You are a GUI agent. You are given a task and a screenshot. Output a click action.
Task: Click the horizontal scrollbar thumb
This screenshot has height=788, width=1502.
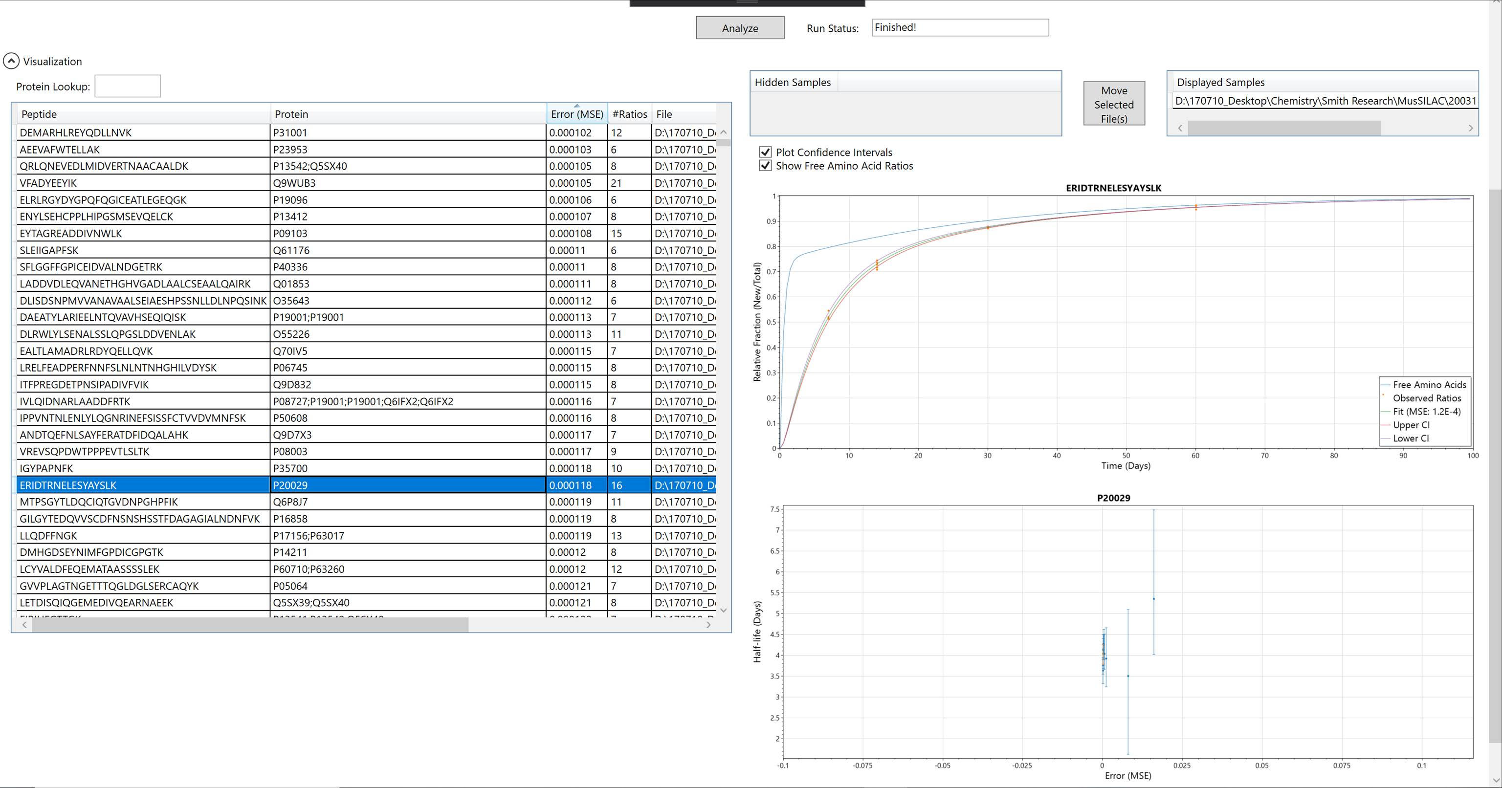(x=251, y=624)
